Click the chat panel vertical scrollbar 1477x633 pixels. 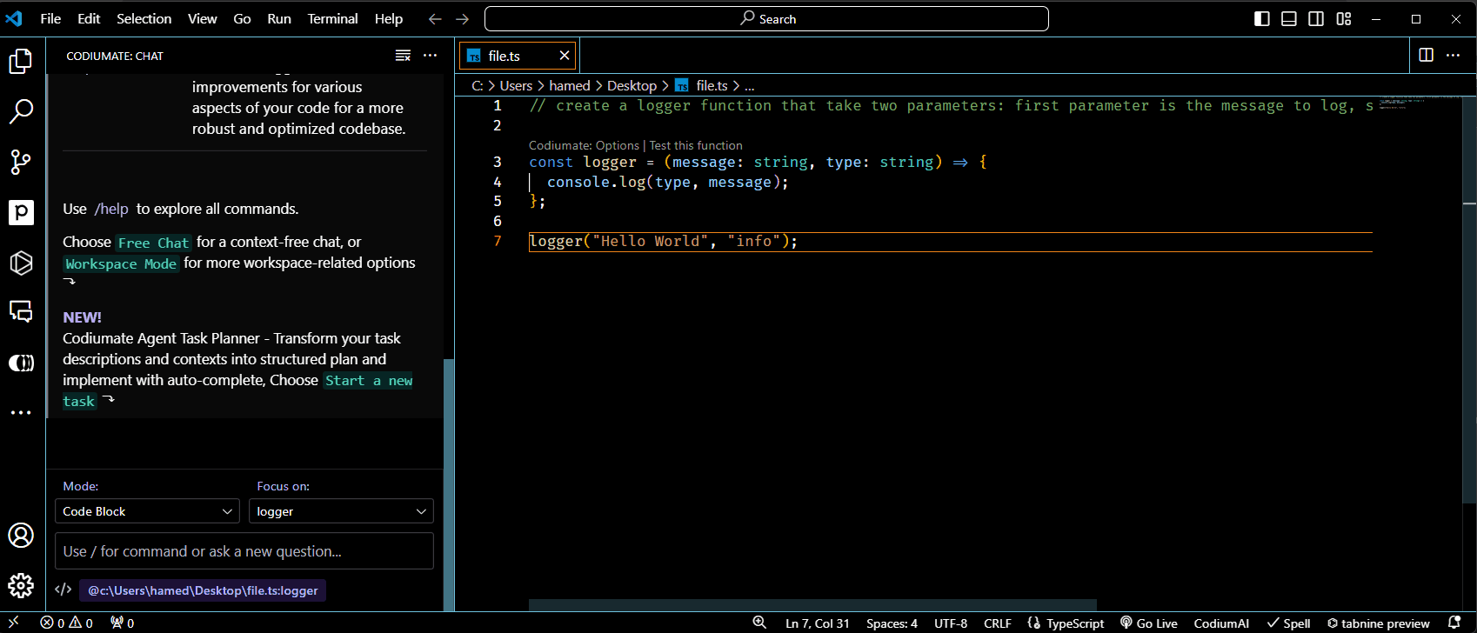449,484
